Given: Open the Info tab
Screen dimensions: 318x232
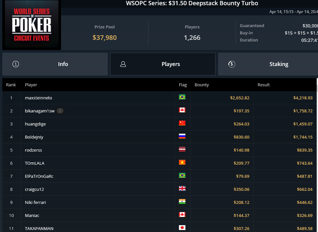Looking at the screenshot, I should tap(55, 64).
